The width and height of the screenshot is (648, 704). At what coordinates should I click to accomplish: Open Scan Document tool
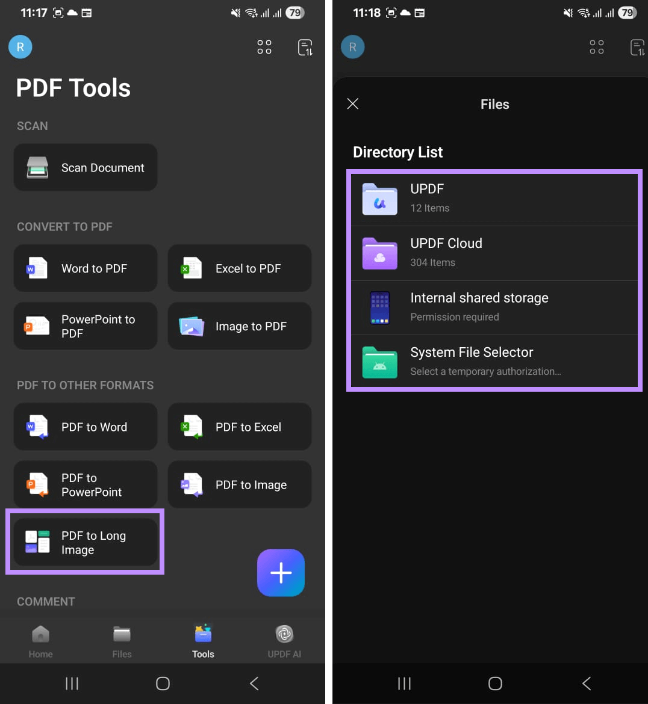[x=86, y=167]
